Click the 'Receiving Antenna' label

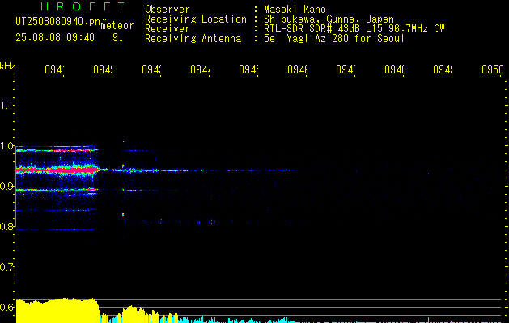coord(193,39)
